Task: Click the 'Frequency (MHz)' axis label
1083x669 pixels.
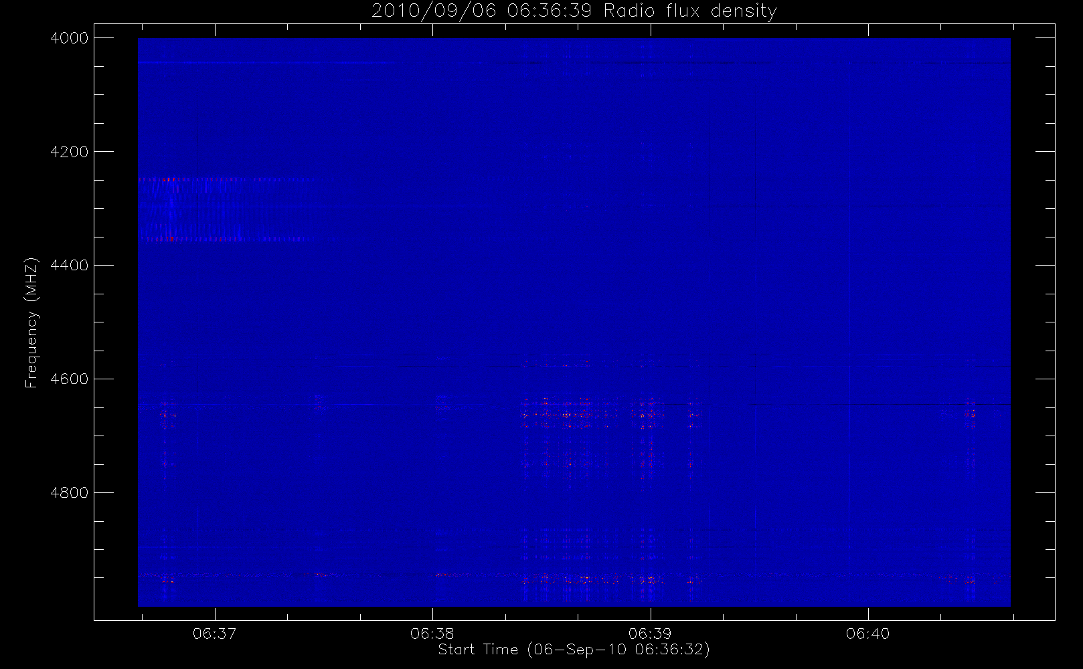Action: (x=31, y=322)
